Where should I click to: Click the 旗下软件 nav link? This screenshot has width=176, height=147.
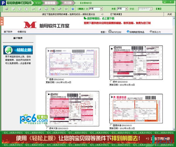8,32
